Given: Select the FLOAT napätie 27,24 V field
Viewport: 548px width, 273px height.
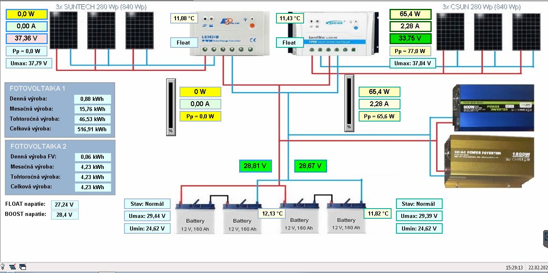Looking at the screenshot, I should [65, 205].
